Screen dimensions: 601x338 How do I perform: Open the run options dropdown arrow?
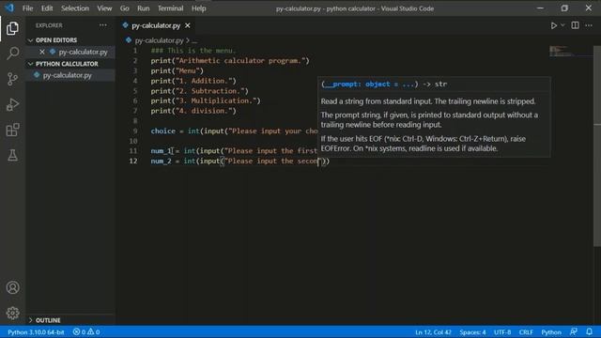tap(562, 25)
